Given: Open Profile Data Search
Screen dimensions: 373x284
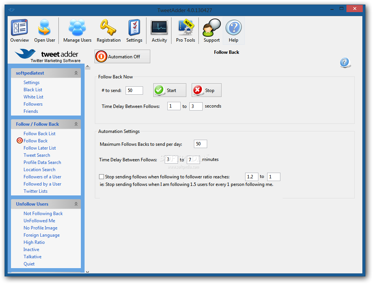Looking at the screenshot, I should (42, 162).
